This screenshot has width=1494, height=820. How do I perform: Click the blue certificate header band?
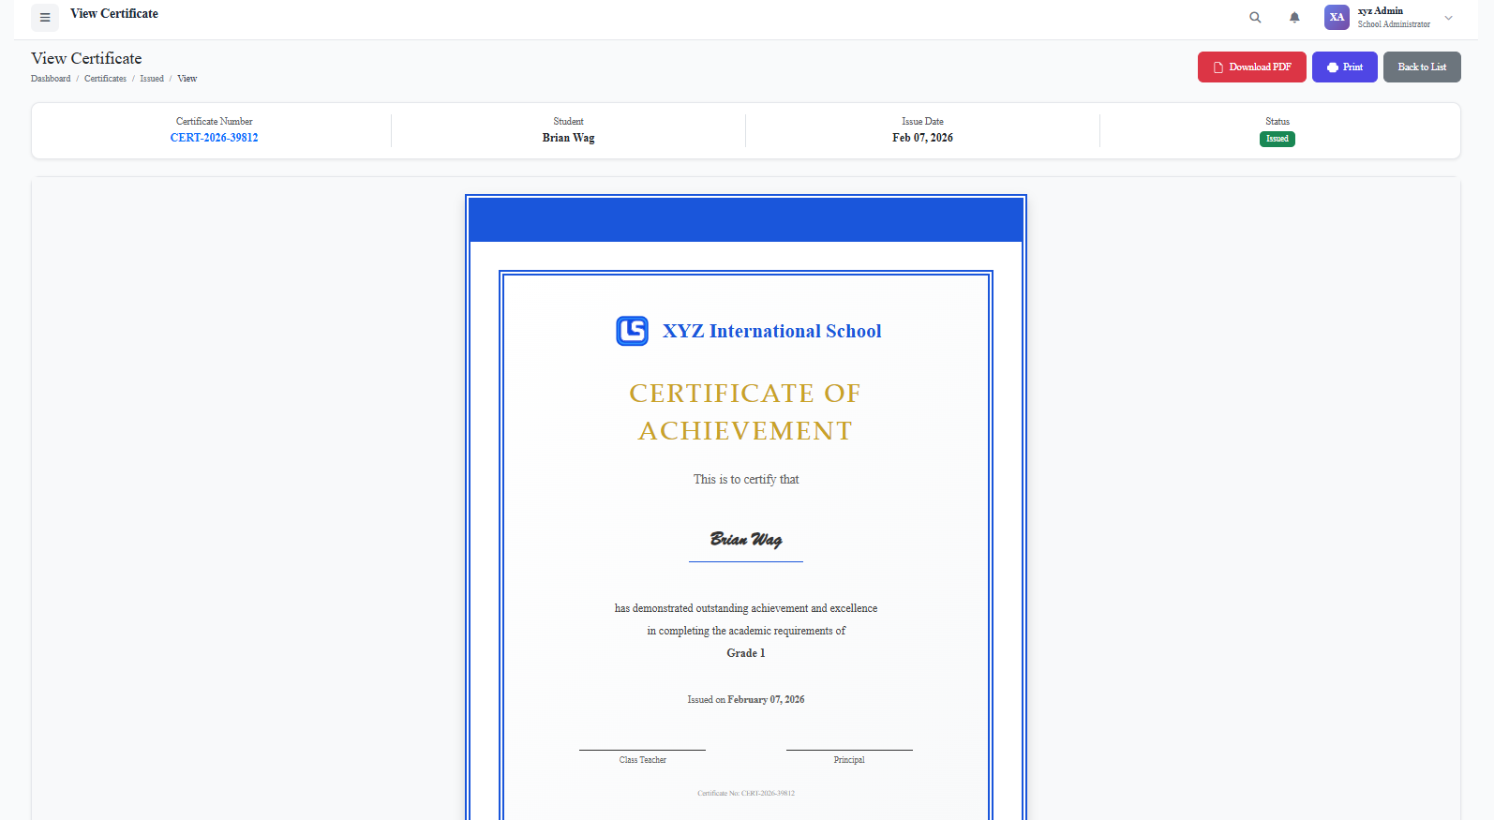746,220
